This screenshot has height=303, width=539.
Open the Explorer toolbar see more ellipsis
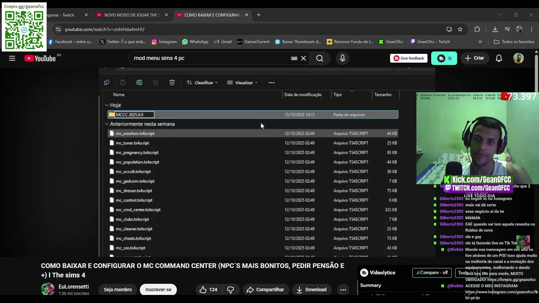tap(272, 82)
